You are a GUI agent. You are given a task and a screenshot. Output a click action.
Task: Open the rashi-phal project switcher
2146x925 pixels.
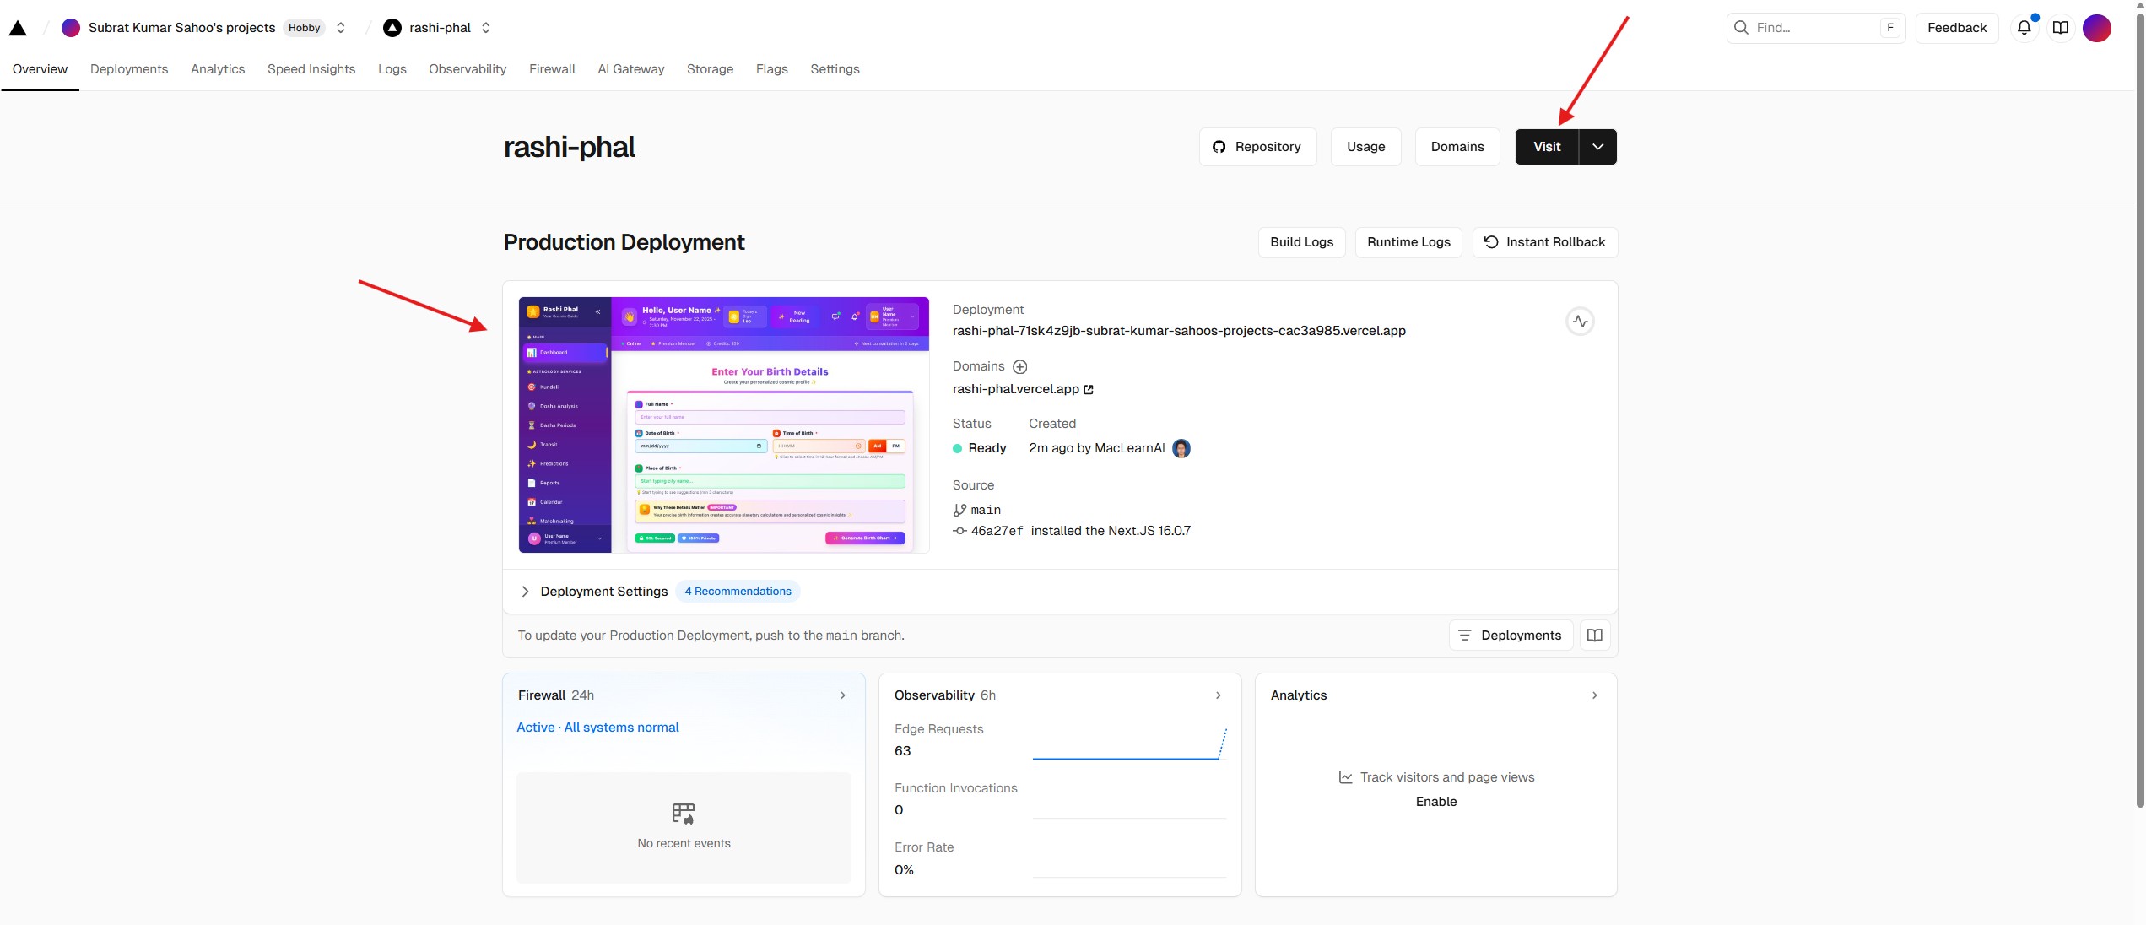486,28
